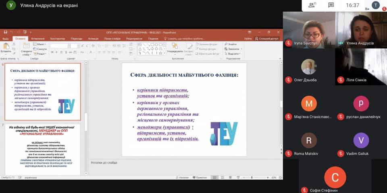Click the zoom in plus on zoom slider
Viewport: 387px width, 193px height.
(268, 177)
